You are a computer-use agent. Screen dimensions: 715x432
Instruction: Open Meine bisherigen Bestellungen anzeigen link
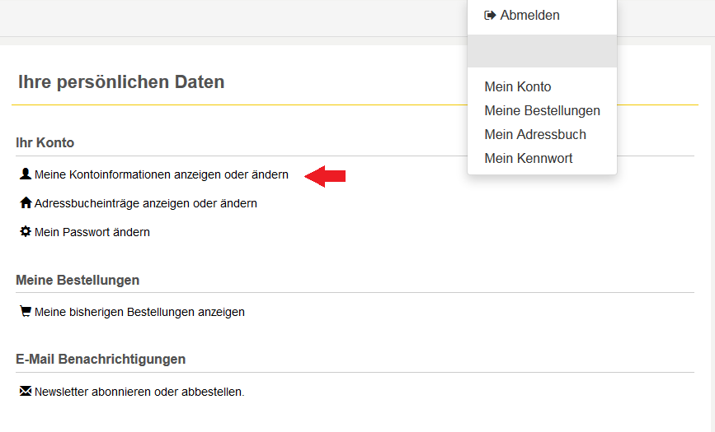coord(139,313)
